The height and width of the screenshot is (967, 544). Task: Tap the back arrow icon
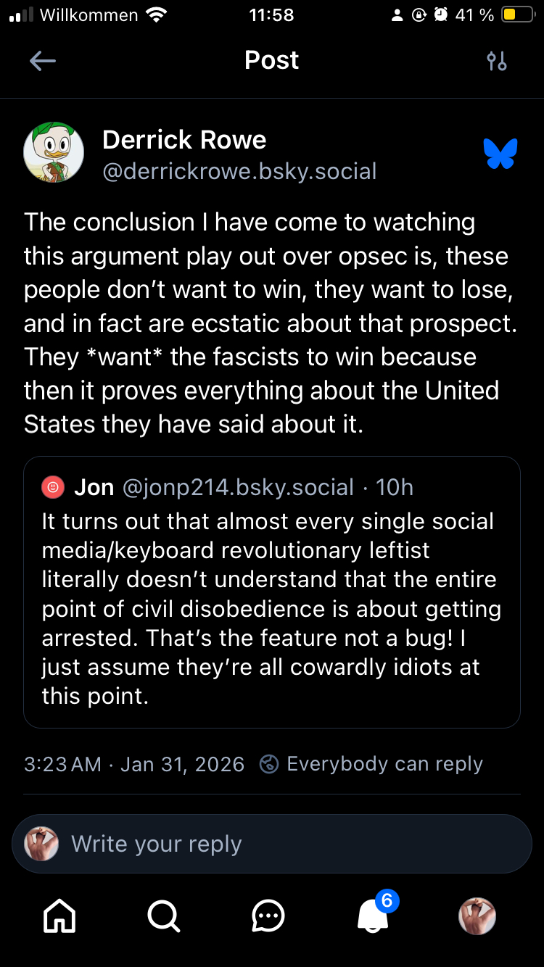[43, 61]
